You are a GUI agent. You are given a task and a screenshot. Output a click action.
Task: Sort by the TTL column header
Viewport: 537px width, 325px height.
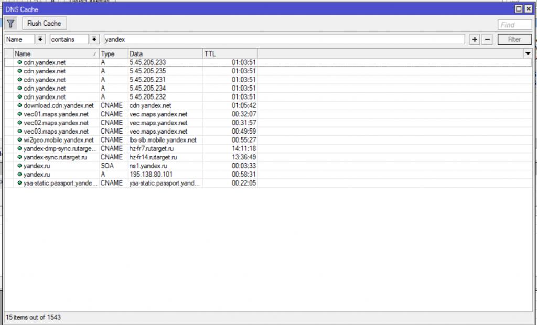tap(229, 53)
